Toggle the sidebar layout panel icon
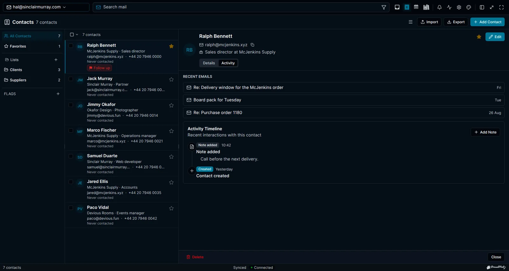This screenshot has width=509, height=271. click(482, 7)
